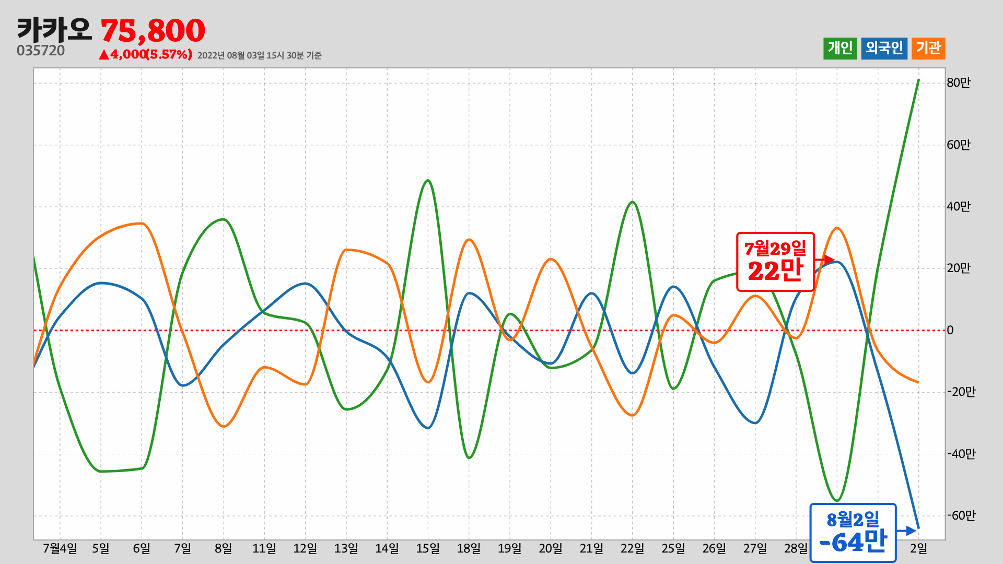Screen dimensions: 1003x564
Task: Click the 11일 x-axis date label
Action: [264, 548]
